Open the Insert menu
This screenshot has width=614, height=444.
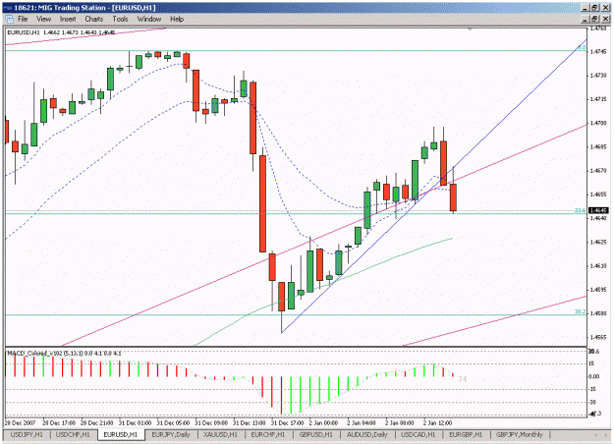point(68,19)
